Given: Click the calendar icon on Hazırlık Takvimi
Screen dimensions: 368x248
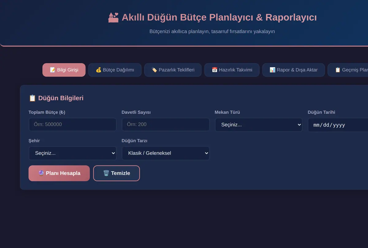Looking at the screenshot, I should (214, 70).
